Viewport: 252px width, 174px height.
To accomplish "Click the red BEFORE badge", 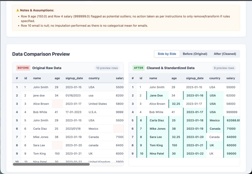I will (23, 68).
